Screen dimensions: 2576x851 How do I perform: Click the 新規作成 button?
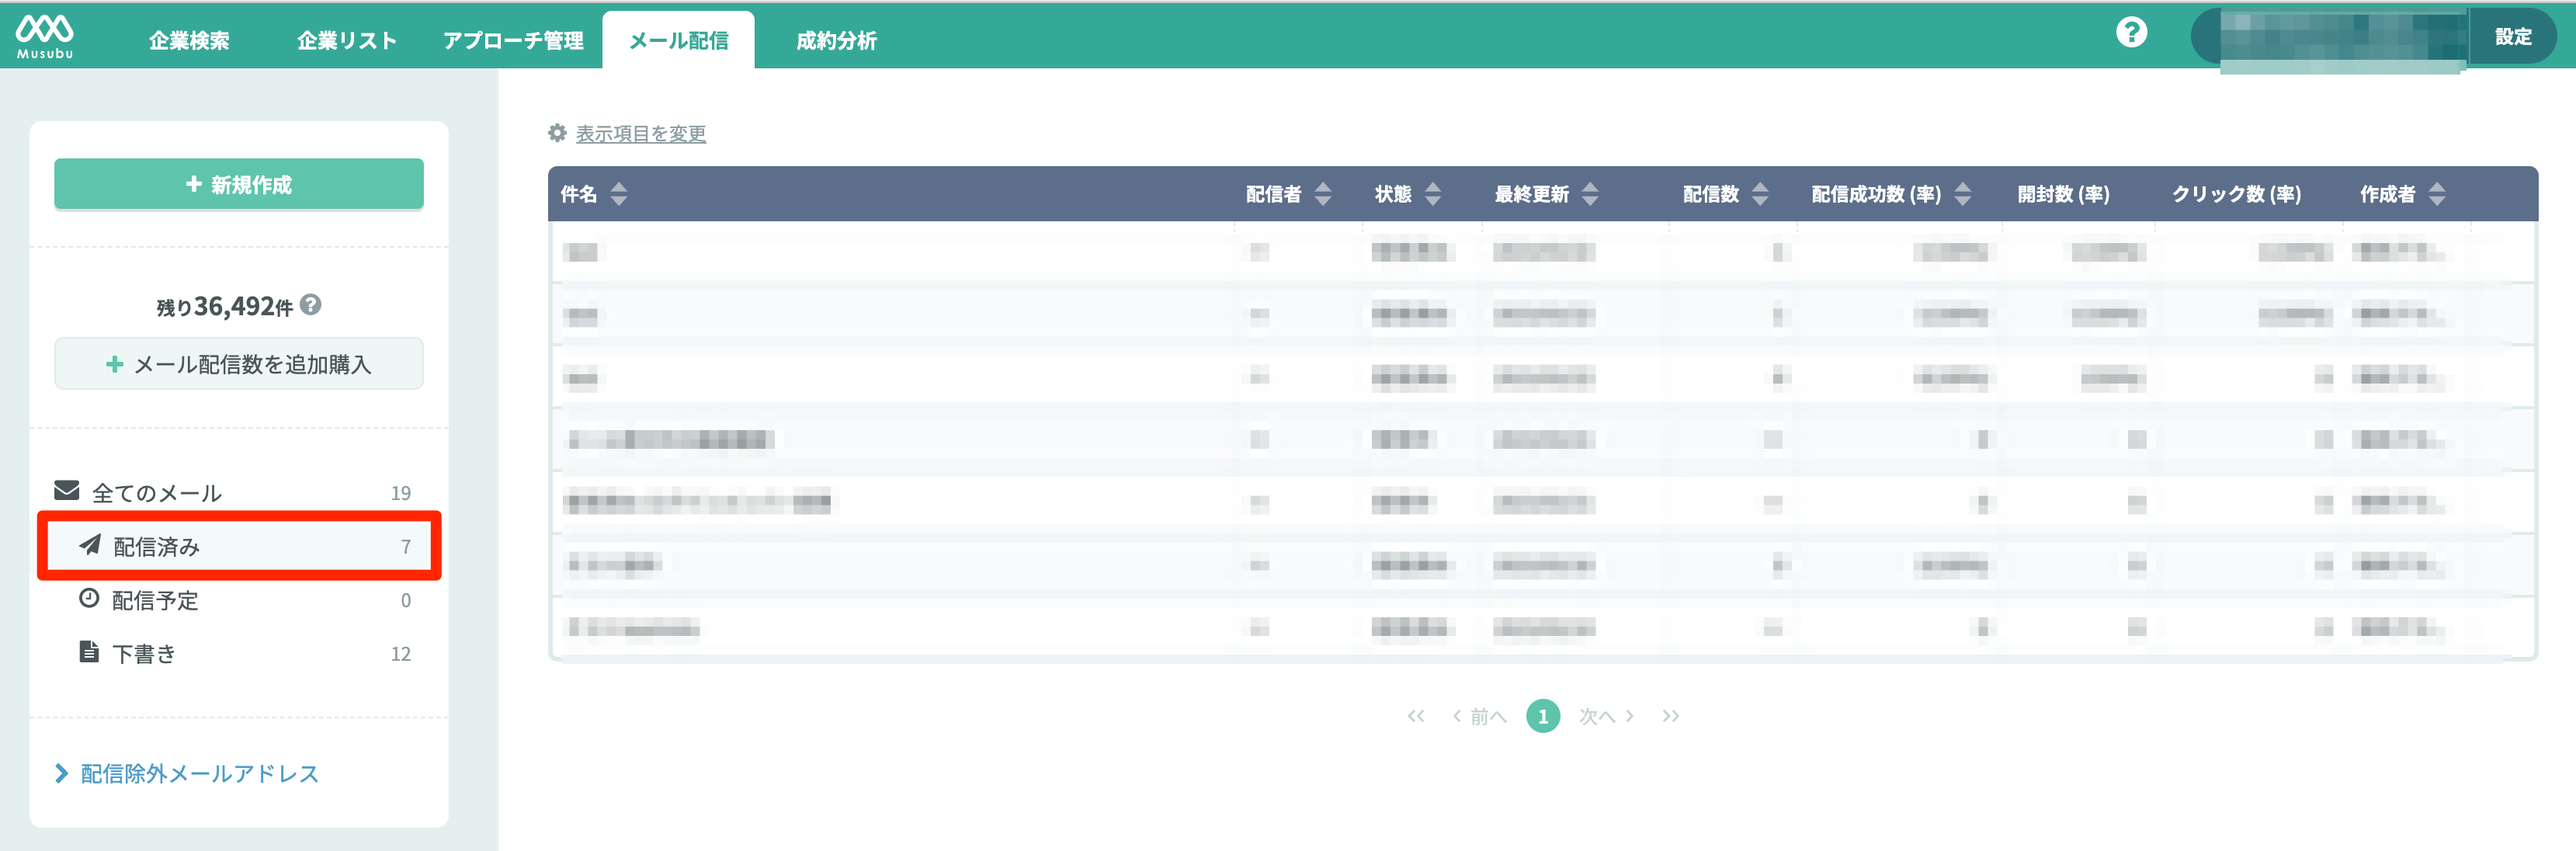tap(239, 184)
